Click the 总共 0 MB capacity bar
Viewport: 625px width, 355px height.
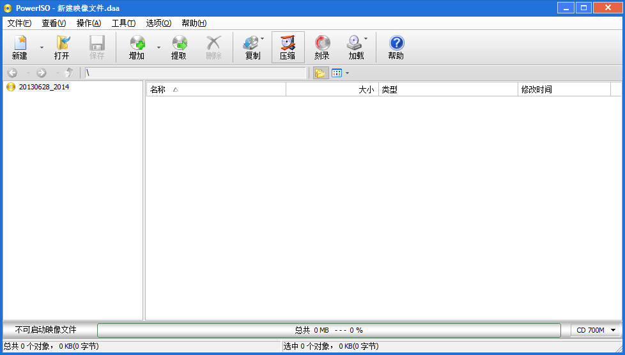coord(329,330)
